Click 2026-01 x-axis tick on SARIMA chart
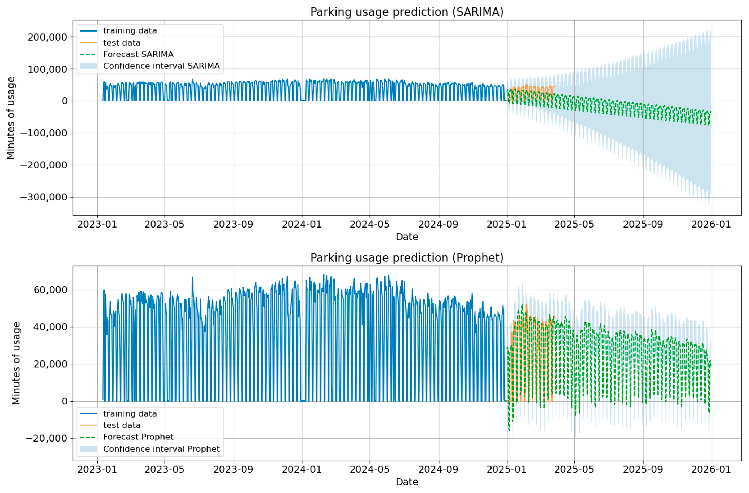 coord(711,224)
